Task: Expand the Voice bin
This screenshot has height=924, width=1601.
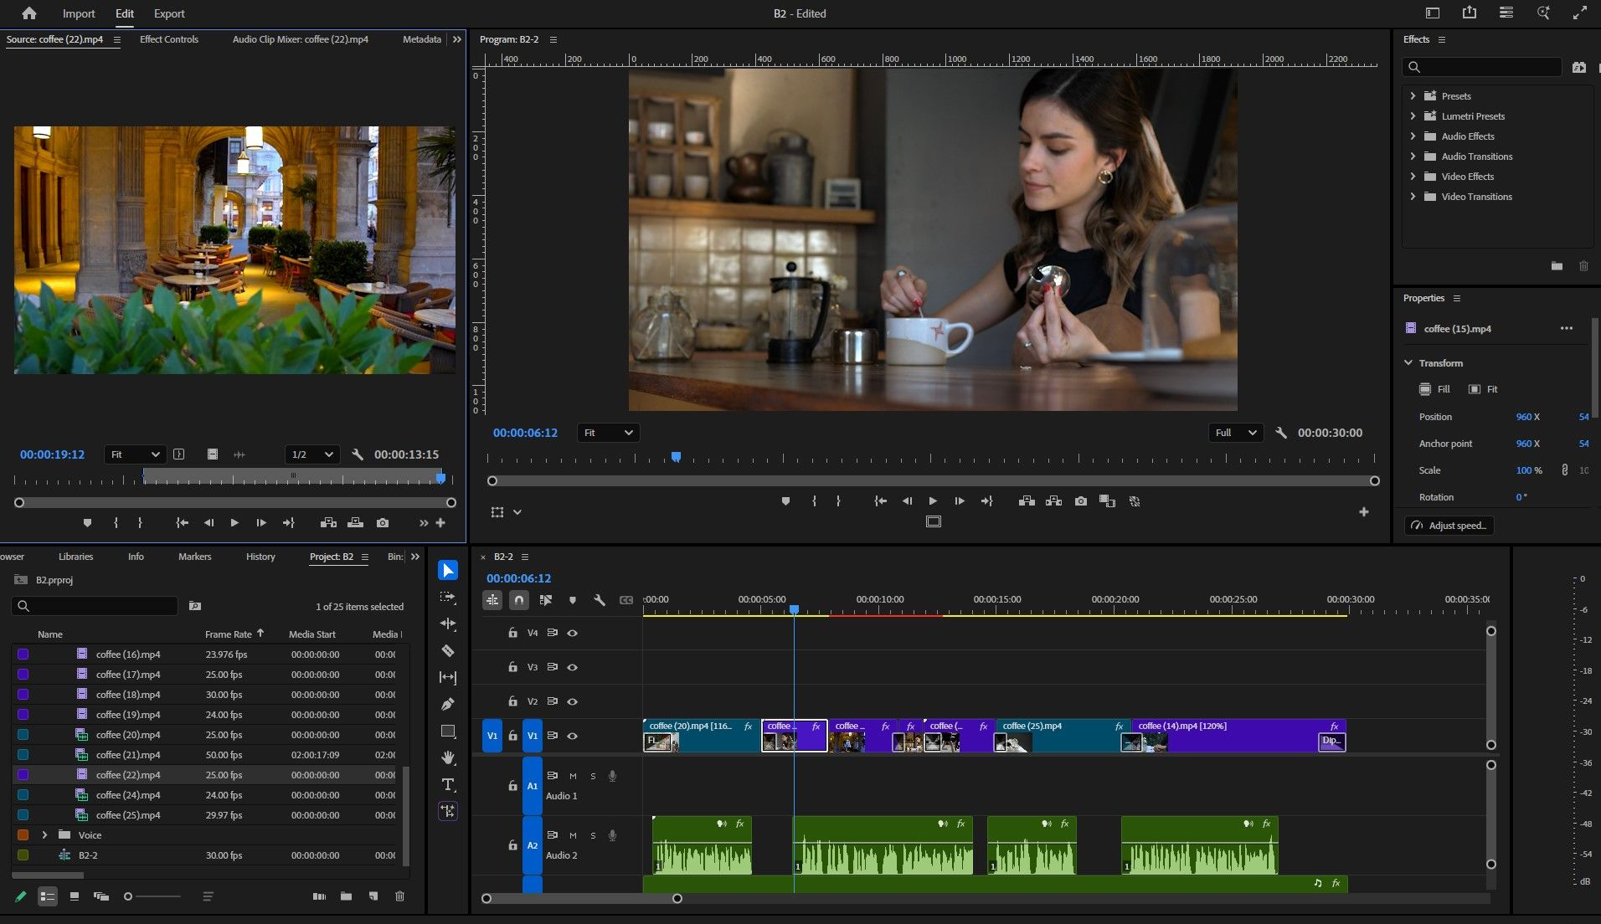Action: [44, 835]
